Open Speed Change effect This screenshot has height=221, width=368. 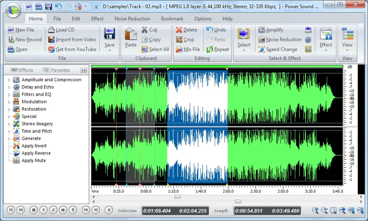[278, 49]
